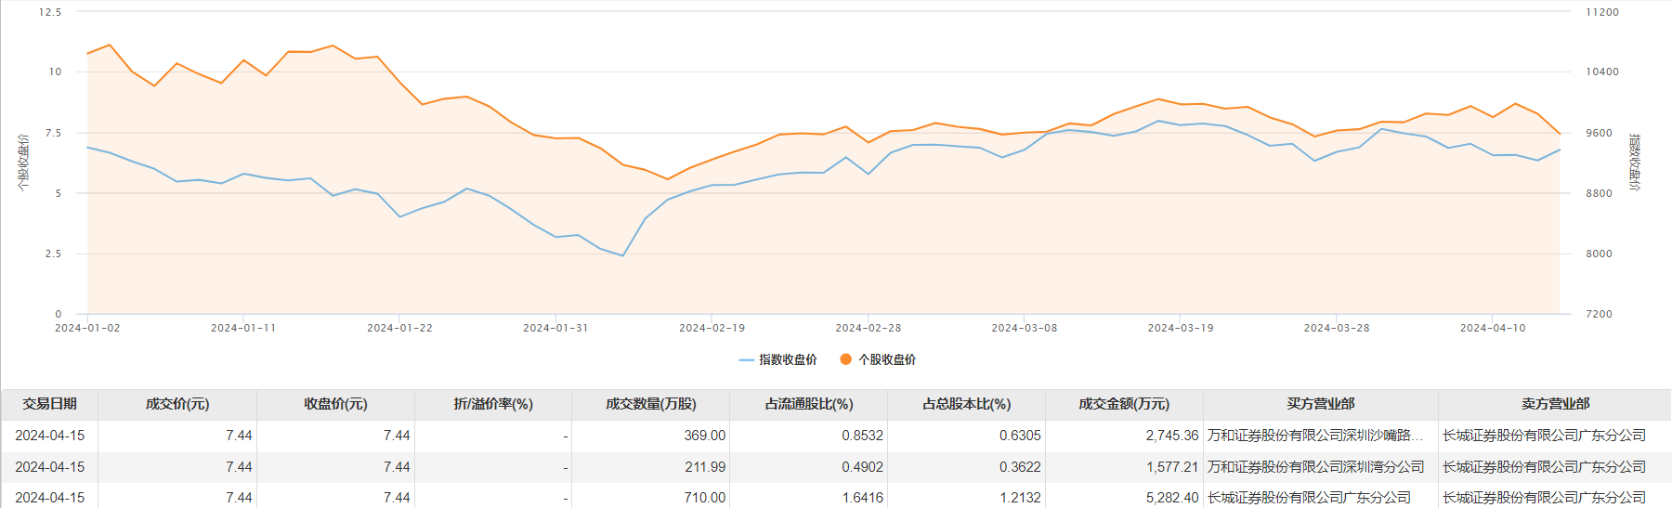This screenshot has width=1672, height=508.
Task: Click buyer 万和证券股份有限公司深圳沙嘴路…
Action: 1315,436
